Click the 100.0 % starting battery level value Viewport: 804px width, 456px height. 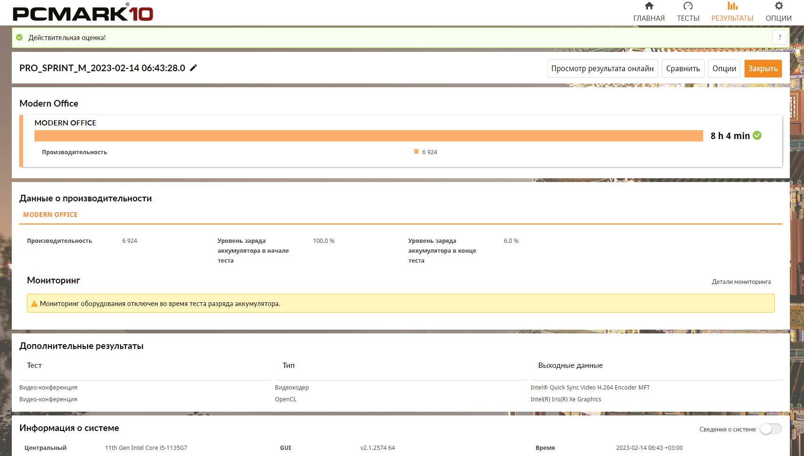(x=324, y=241)
